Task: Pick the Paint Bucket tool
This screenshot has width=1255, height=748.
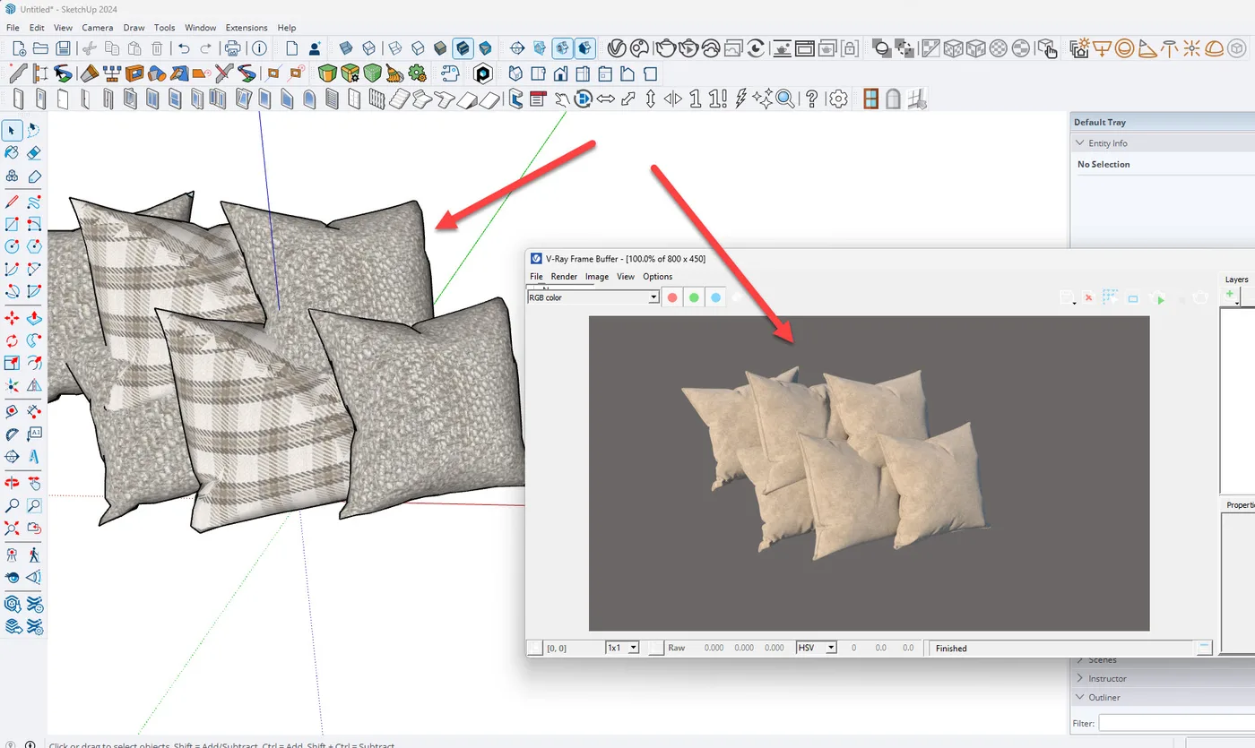Action: click(11, 152)
